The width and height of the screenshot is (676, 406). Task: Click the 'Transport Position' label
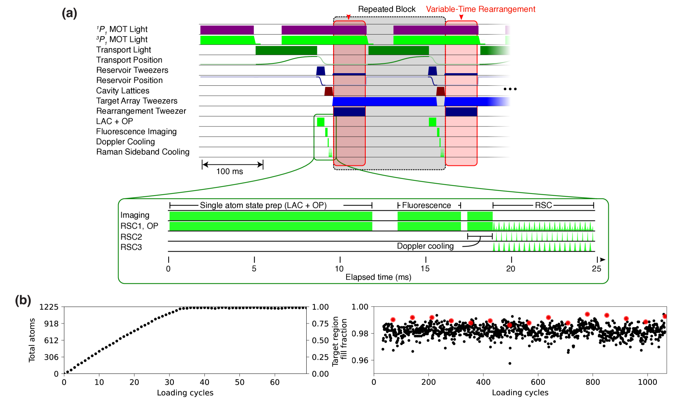click(x=129, y=60)
